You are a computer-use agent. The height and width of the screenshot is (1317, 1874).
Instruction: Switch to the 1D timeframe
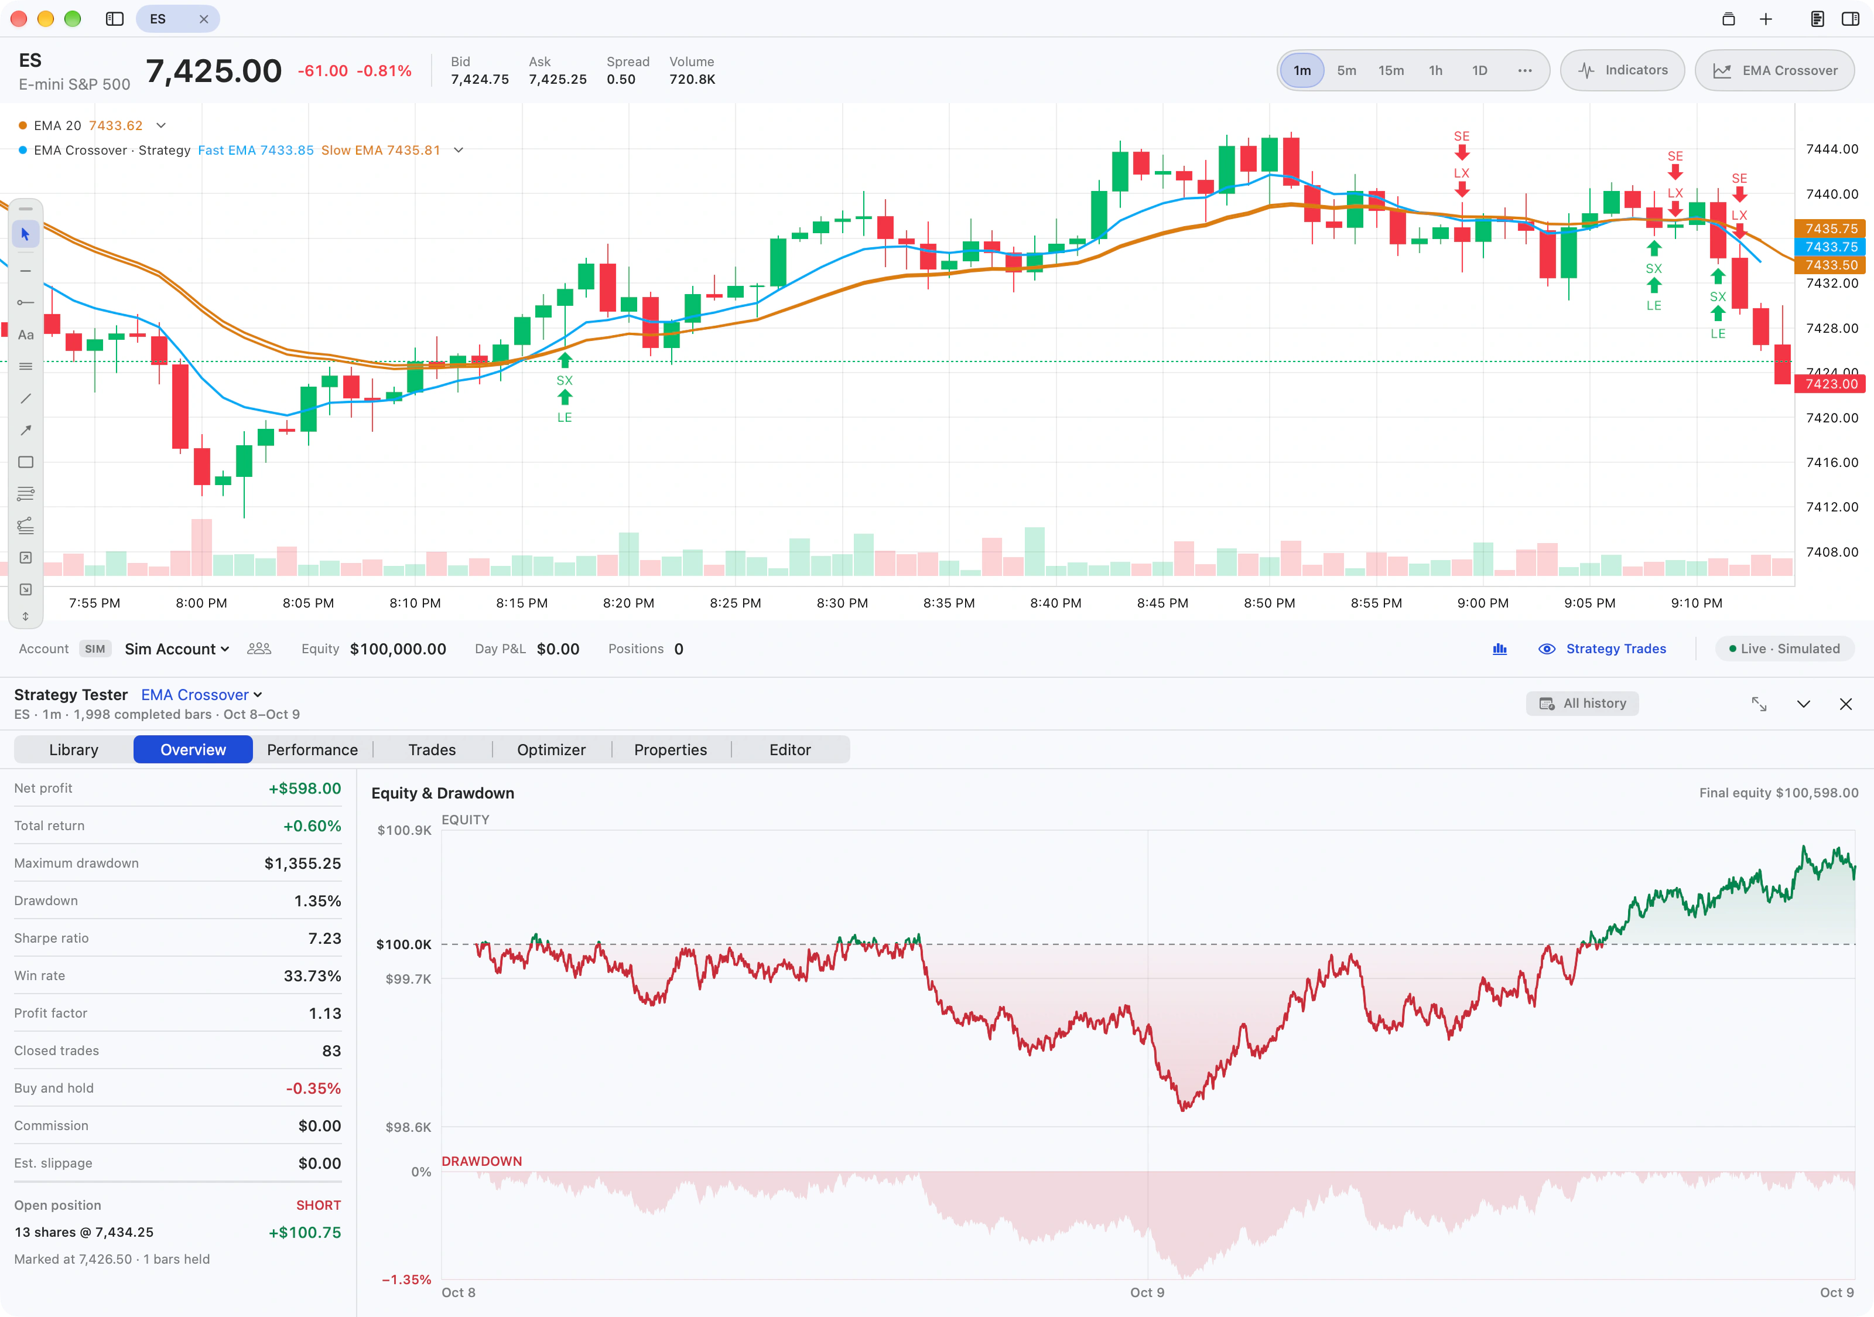pos(1480,70)
